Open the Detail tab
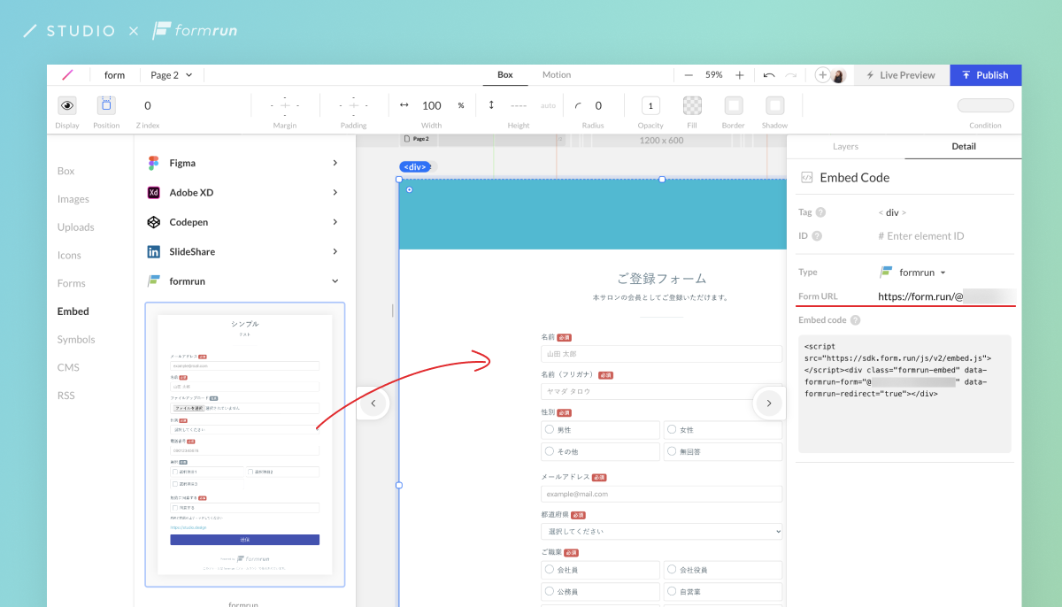 (x=964, y=147)
